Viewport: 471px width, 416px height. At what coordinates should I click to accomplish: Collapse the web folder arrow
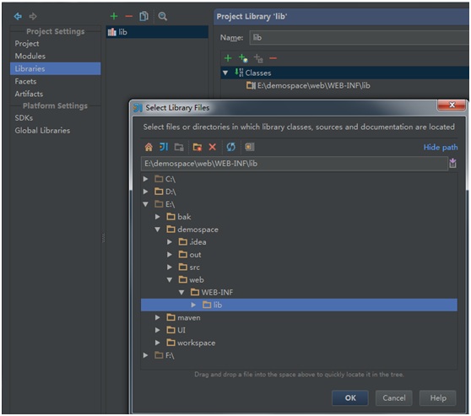click(170, 280)
